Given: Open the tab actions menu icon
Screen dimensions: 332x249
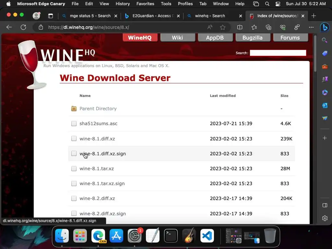Looking at the screenshot, I should (50, 16).
